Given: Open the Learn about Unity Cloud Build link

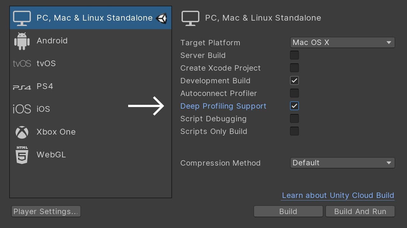Looking at the screenshot, I should click(x=338, y=195).
